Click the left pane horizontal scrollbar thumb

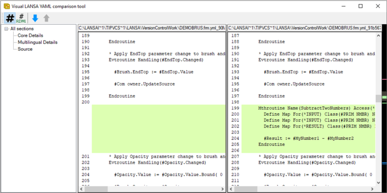point(96,189)
